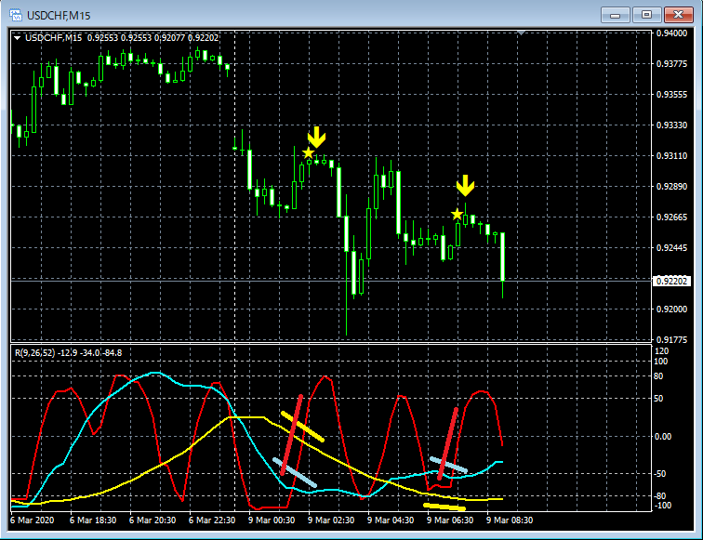Click the indicator scale value 120
The image size is (703, 540).
[x=662, y=351]
